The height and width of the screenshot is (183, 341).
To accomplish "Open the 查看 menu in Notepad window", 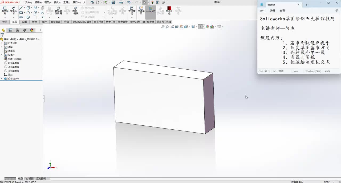I will (x=282, y=11).
